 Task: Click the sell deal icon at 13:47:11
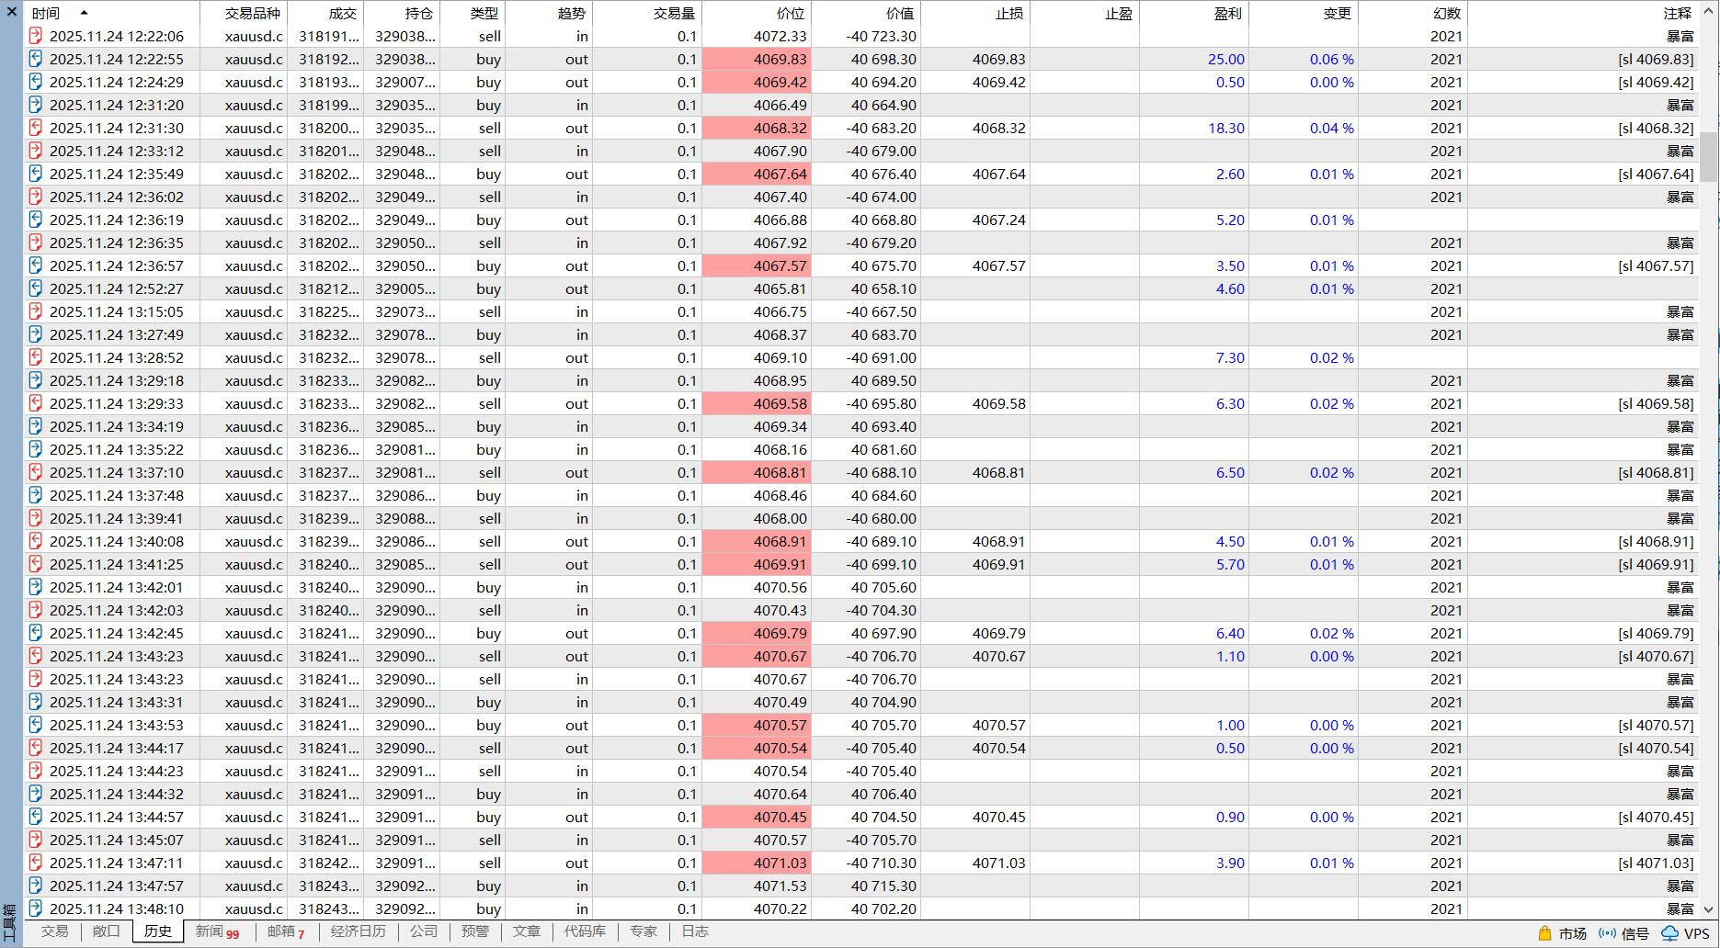pos(36,863)
